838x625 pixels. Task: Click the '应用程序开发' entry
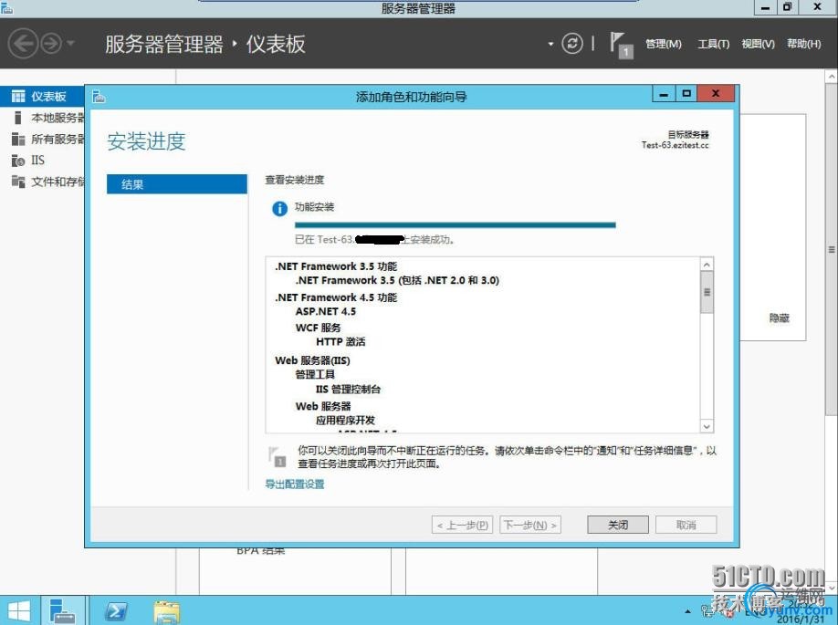click(345, 420)
